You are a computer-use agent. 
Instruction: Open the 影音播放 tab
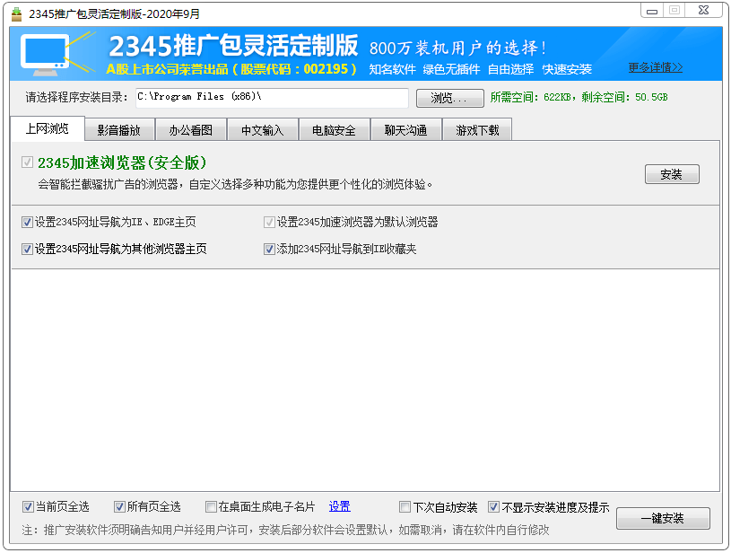pos(119,130)
